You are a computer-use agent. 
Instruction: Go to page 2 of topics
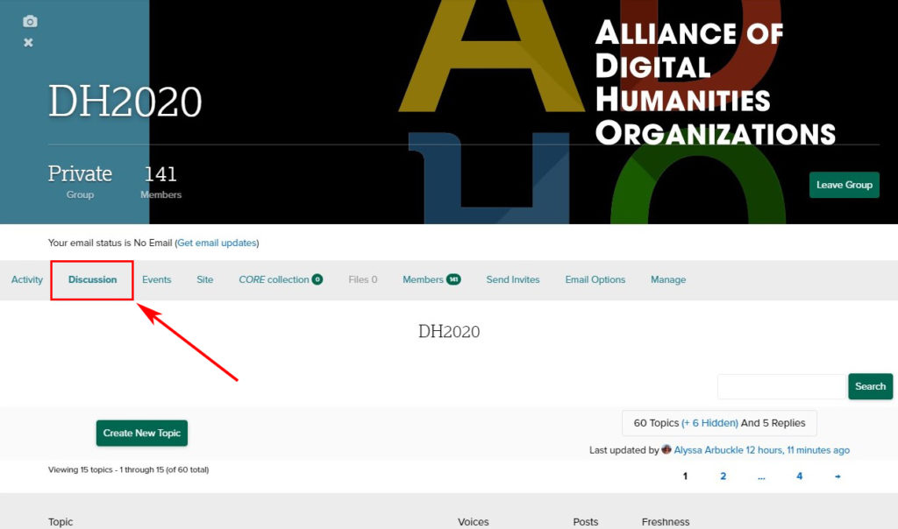click(723, 476)
